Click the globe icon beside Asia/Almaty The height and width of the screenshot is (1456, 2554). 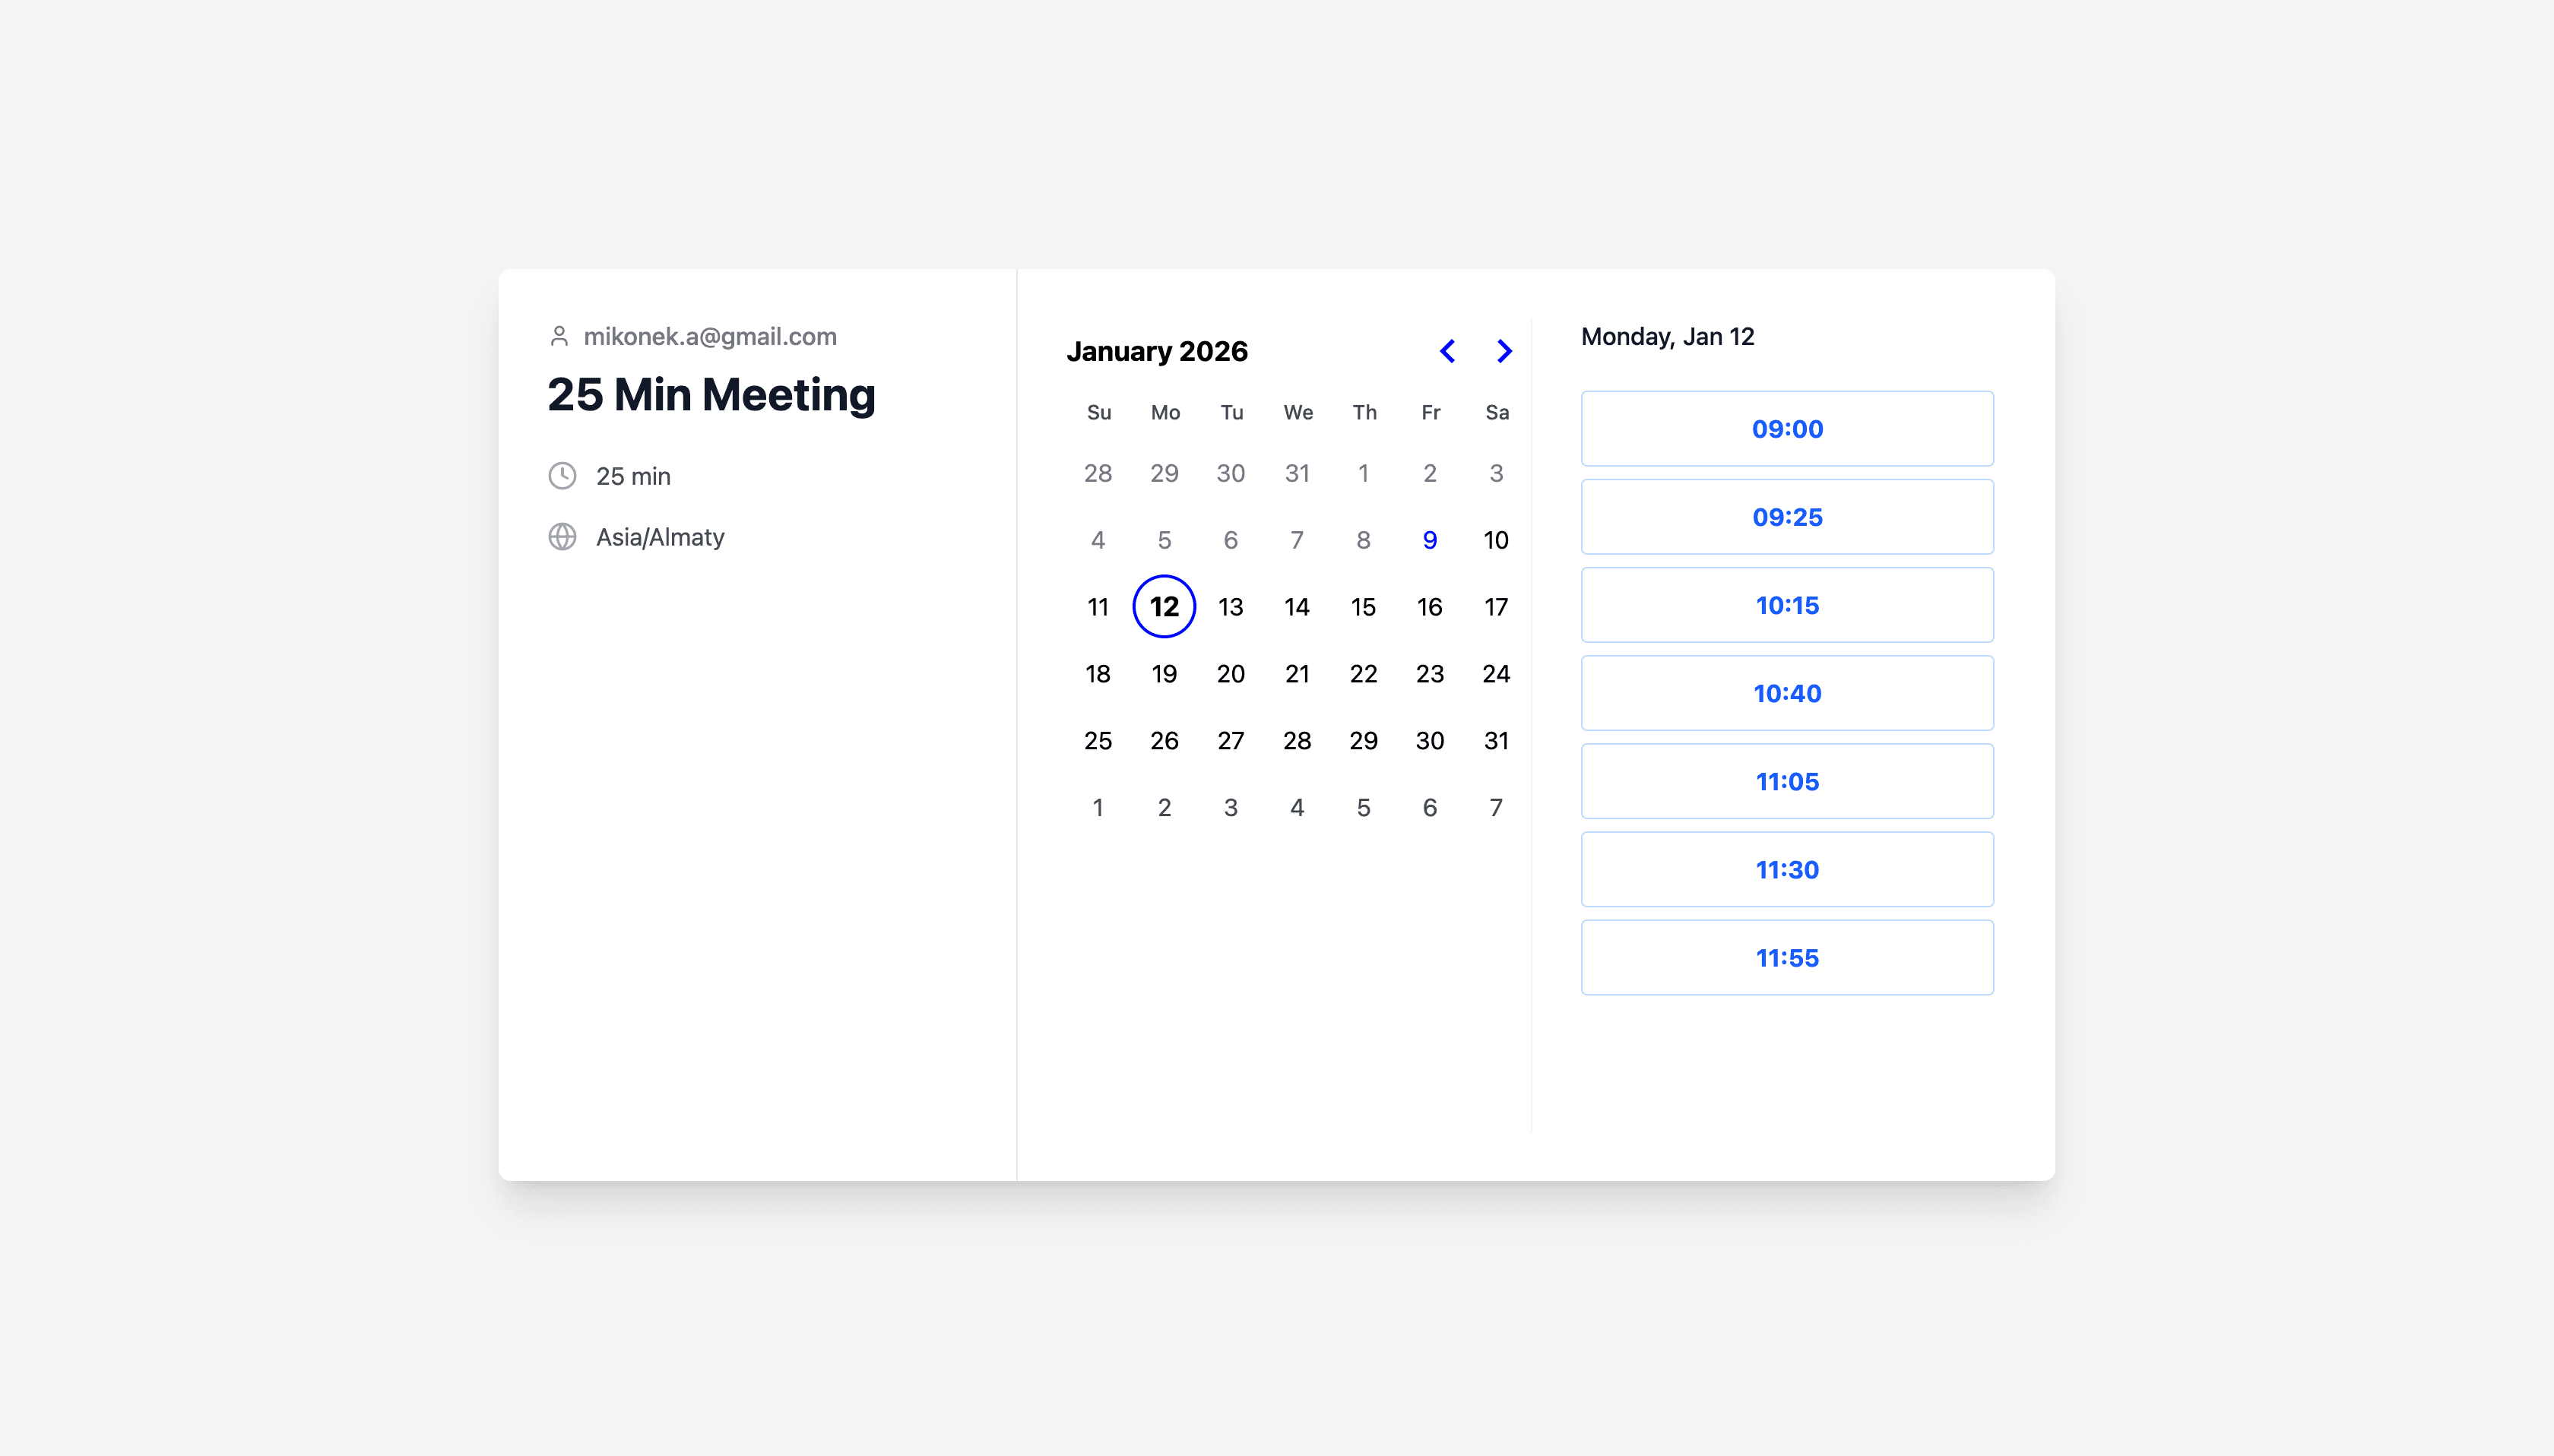pos(562,537)
